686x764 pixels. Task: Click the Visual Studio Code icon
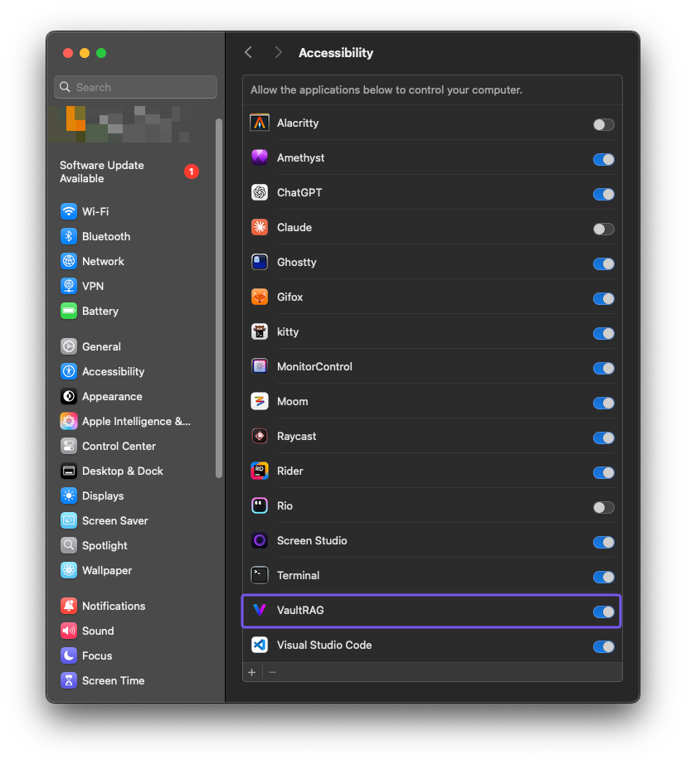click(x=260, y=646)
